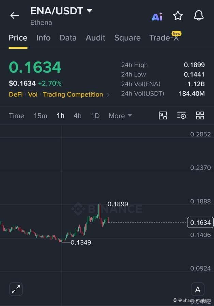214x306 pixels.
Task: Tap the +2.70% change value
Action: tap(50, 83)
